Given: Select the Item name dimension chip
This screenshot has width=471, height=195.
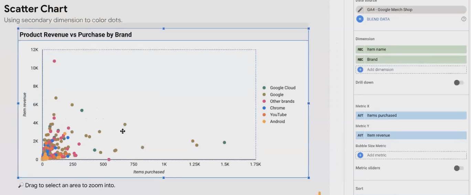Looking at the screenshot, I should point(411,49).
